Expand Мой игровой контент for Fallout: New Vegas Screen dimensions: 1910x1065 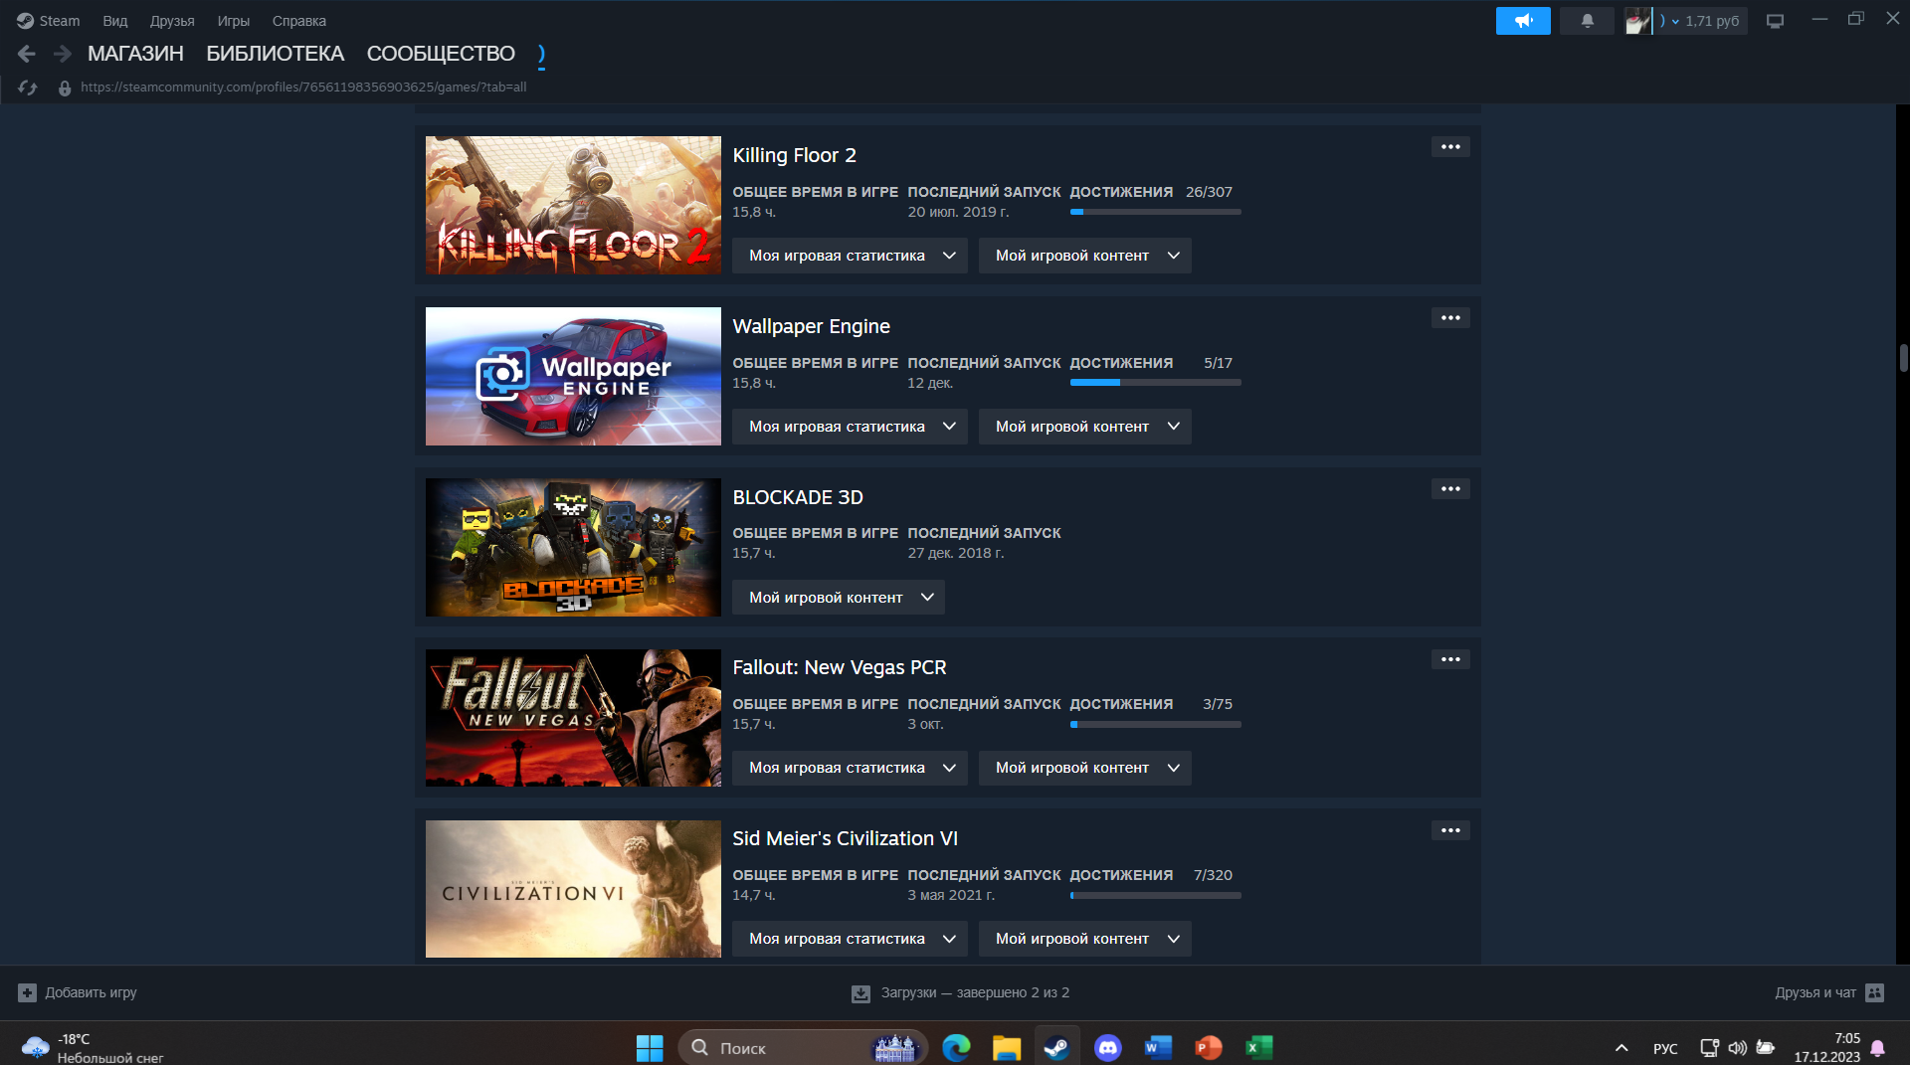point(1084,768)
